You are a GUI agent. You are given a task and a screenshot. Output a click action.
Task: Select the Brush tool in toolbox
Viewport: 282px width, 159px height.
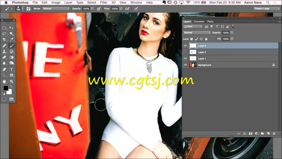11,46
